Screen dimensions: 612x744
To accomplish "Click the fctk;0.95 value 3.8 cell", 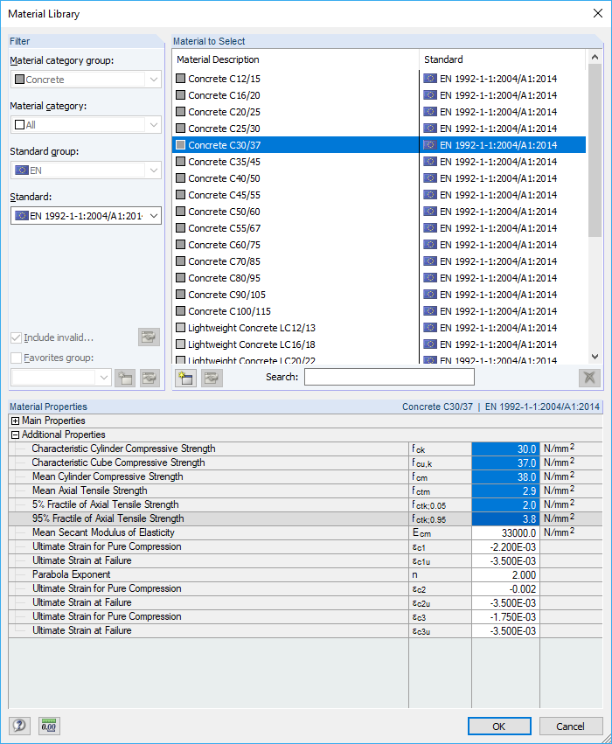I will click(505, 518).
